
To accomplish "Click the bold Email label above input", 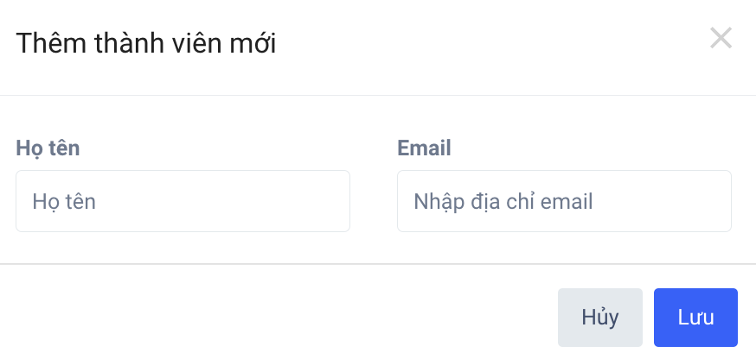I will [424, 148].
